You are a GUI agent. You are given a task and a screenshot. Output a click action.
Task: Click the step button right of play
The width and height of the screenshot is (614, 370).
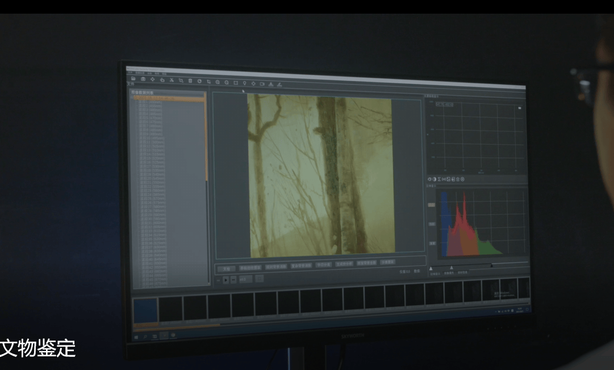click(233, 280)
